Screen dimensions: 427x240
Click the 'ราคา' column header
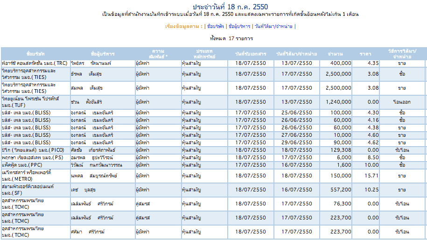(365, 54)
